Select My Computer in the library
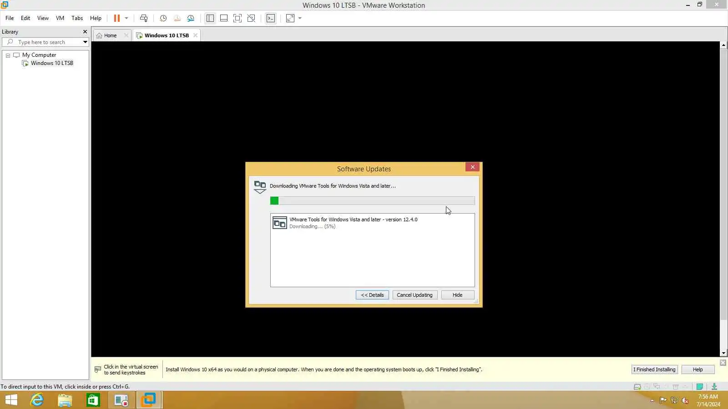 pyautogui.click(x=39, y=55)
